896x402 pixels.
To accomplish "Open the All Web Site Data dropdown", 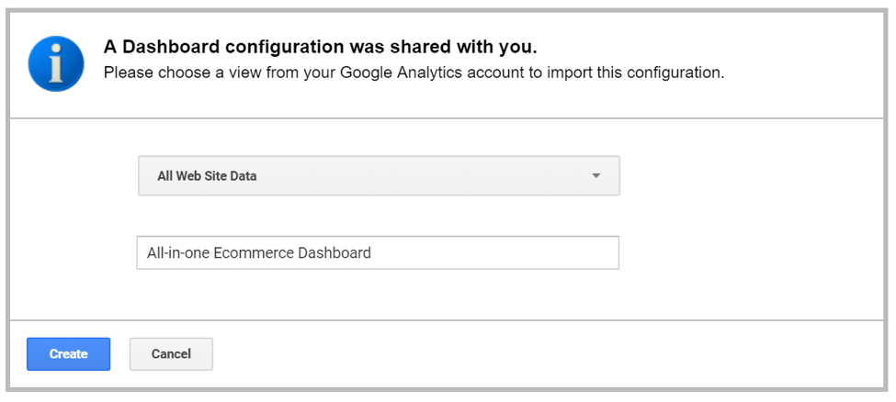I will (378, 175).
